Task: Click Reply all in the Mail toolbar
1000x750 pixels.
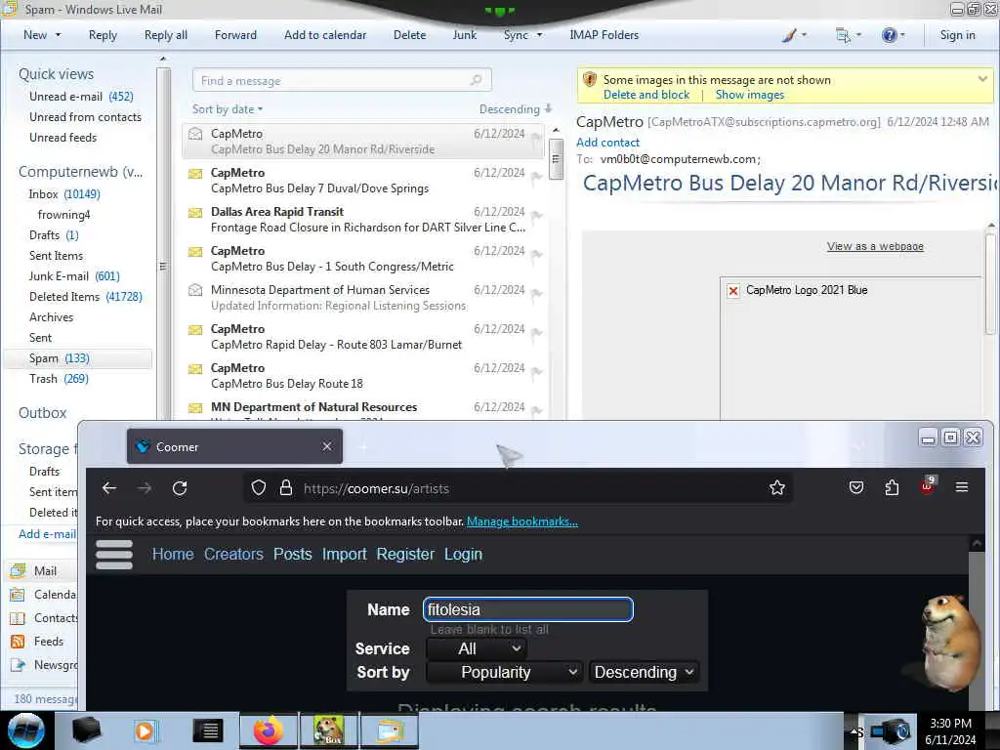Action: (x=166, y=35)
